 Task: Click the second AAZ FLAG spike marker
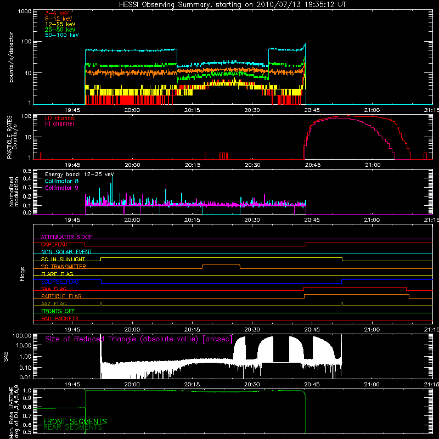click(342, 304)
